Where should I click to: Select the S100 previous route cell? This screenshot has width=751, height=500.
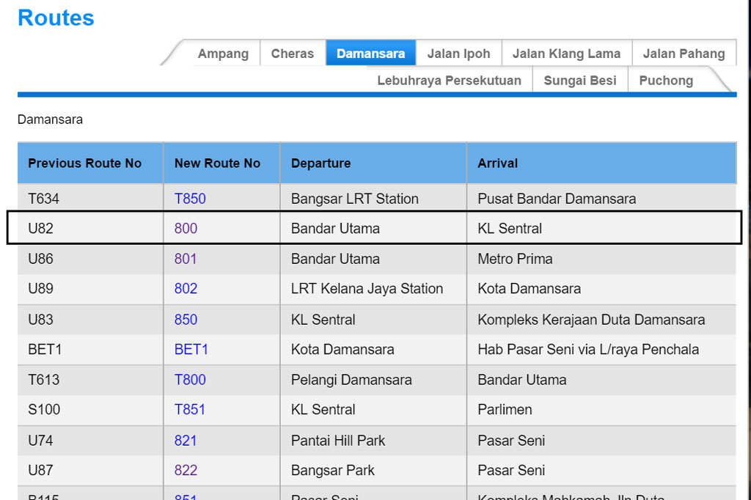[x=90, y=410]
